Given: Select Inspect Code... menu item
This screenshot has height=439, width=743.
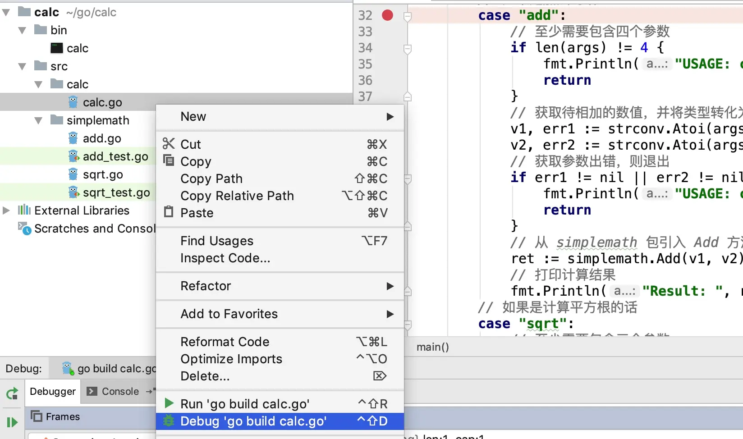Looking at the screenshot, I should 280,258.
